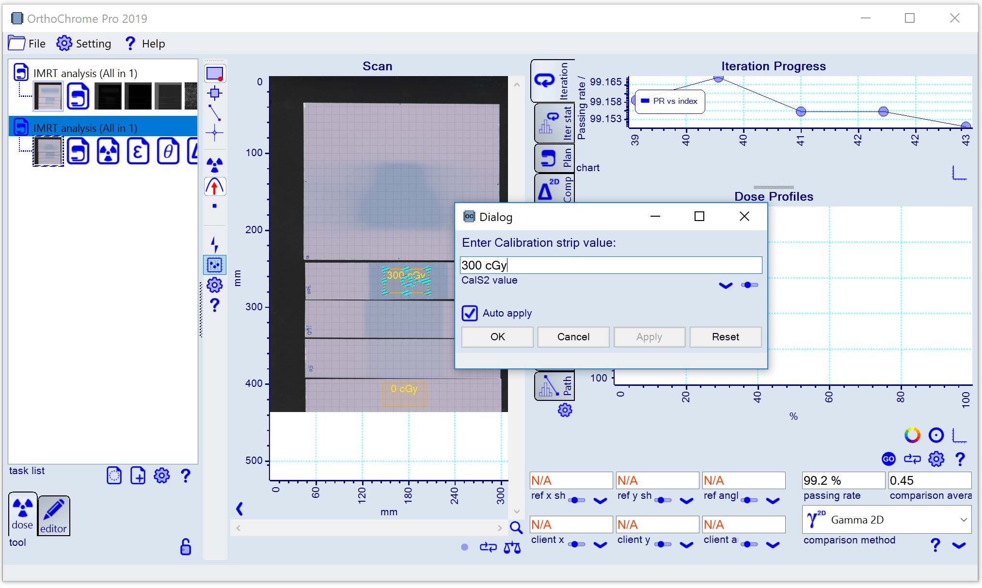The height and width of the screenshot is (588, 982).
Task: Select the line profile tool
Action: point(215,113)
